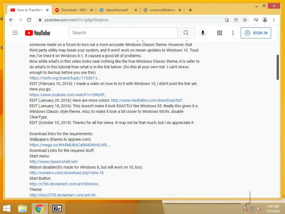Go to YouTube home via logo
This screenshot has width=285, height=214.
click(x=38, y=33)
